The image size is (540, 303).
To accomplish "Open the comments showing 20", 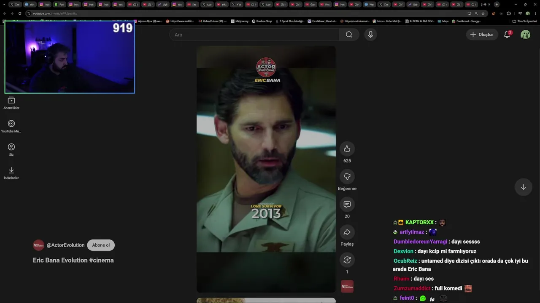I will click(x=347, y=204).
